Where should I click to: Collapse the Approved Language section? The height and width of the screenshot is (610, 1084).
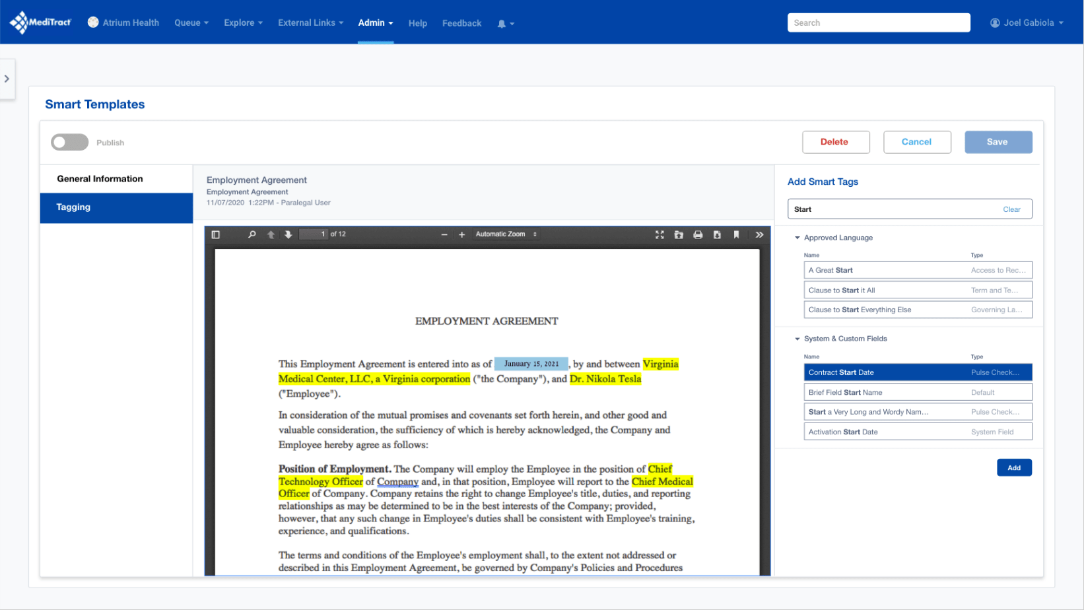point(797,238)
